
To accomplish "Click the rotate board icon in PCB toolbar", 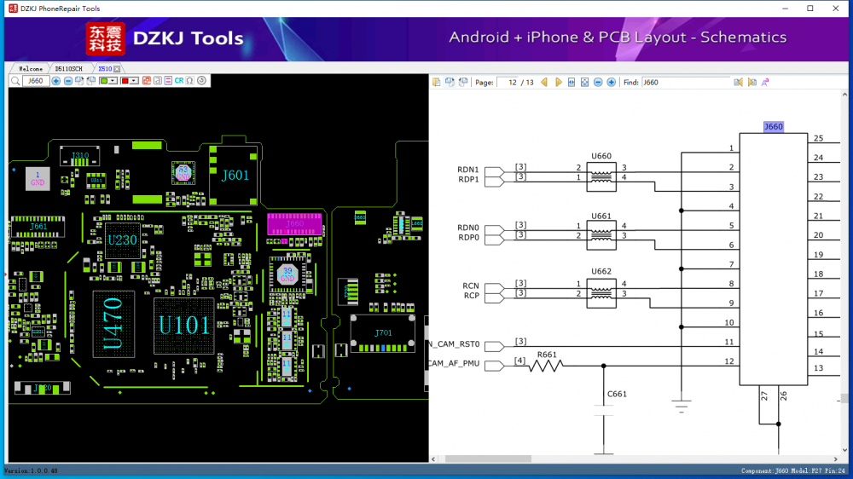I will pyautogui.click(x=202, y=81).
